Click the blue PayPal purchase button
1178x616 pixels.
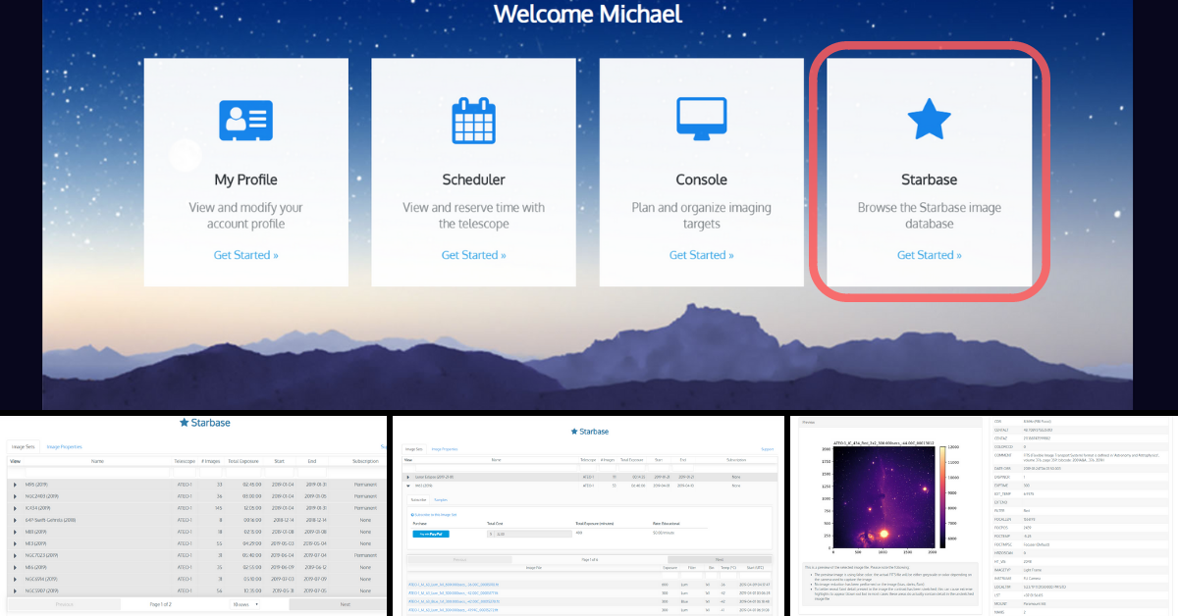click(431, 534)
